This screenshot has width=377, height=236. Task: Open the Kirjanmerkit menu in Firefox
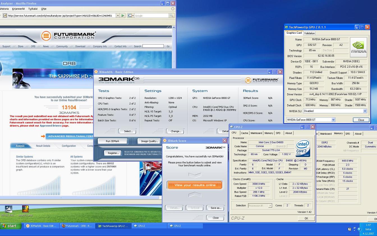[x=19, y=9]
